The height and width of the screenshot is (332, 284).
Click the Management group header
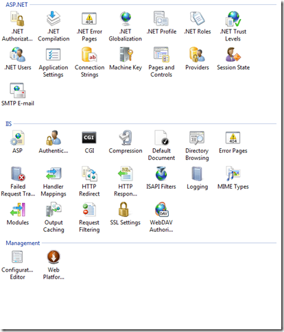(x=23, y=243)
